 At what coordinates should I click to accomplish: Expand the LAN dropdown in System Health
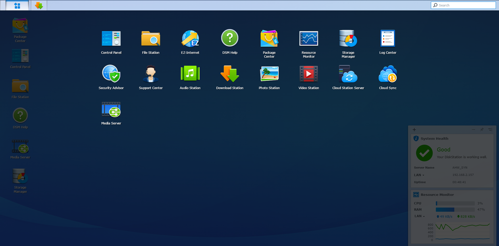tap(419, 175)
